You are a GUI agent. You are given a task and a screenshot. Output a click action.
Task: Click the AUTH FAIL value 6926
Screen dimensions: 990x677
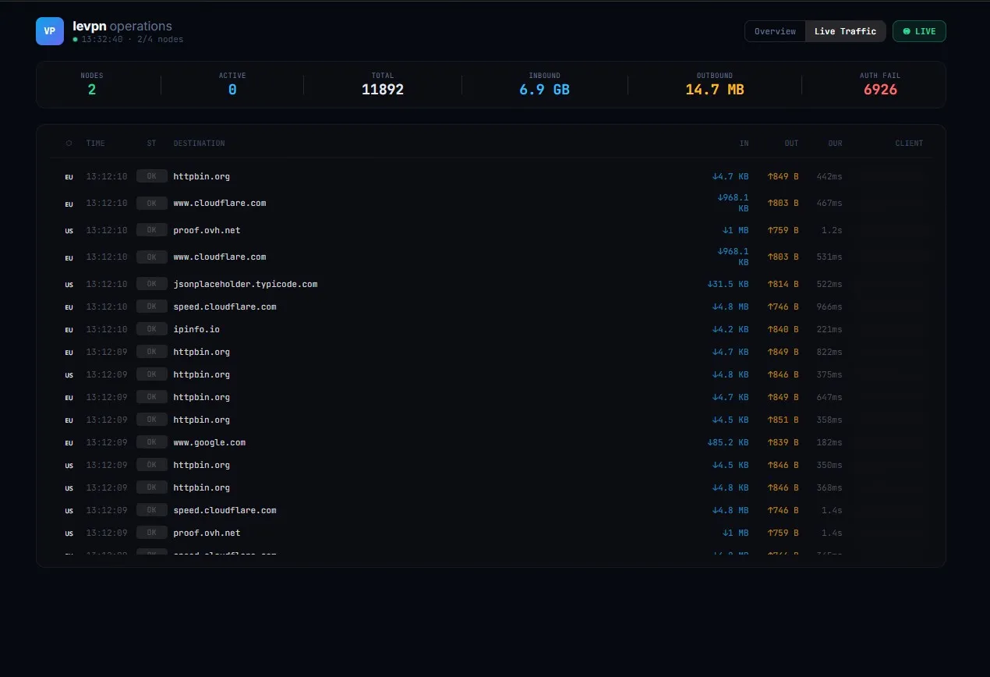[x=880, y=90]
